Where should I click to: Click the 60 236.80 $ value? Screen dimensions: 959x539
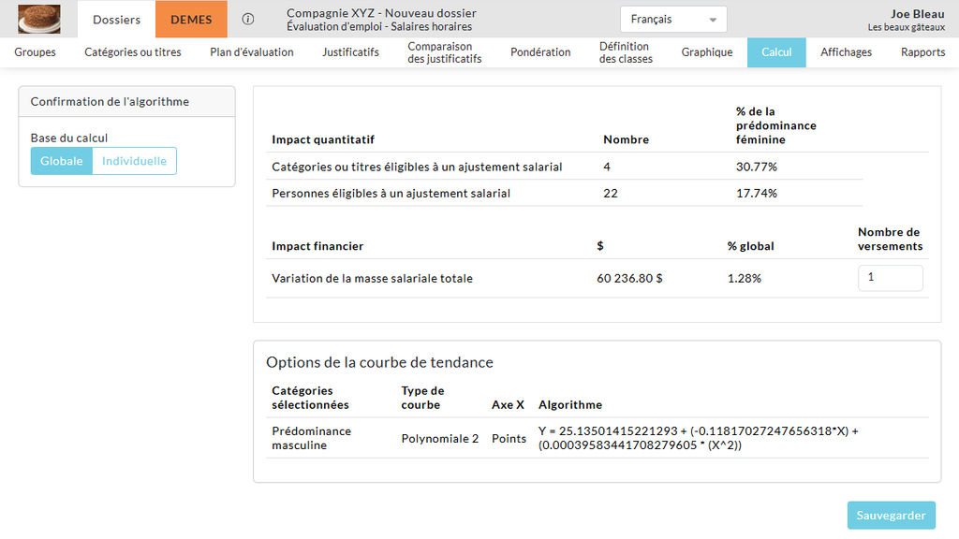(x=629, y=278)
